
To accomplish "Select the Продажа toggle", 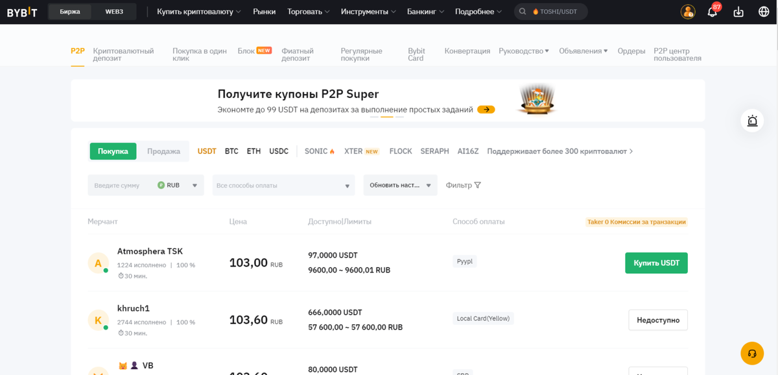I will [163, 151].
